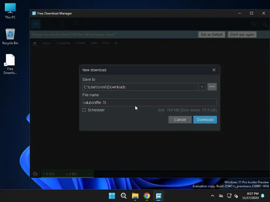Expand the speed panel chevron
Image resolution: width=270 pixels, height=202 pixels.
pyautogui.click(x=90, y=174)
